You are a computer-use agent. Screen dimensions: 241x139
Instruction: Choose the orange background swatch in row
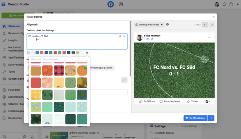point(42,53)
